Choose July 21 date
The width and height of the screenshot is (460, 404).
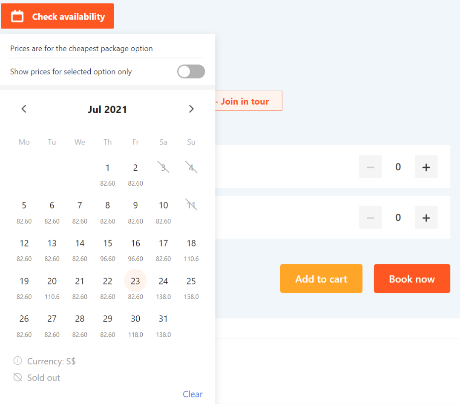(x=80, y=288)
